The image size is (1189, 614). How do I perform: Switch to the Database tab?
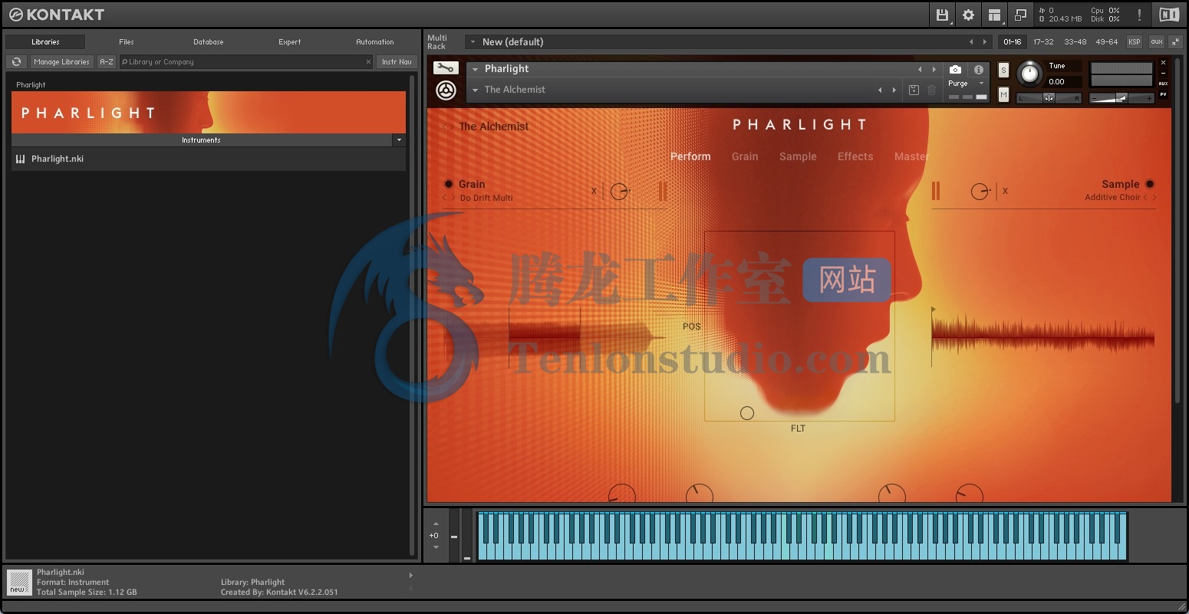[x=208, y=42]
